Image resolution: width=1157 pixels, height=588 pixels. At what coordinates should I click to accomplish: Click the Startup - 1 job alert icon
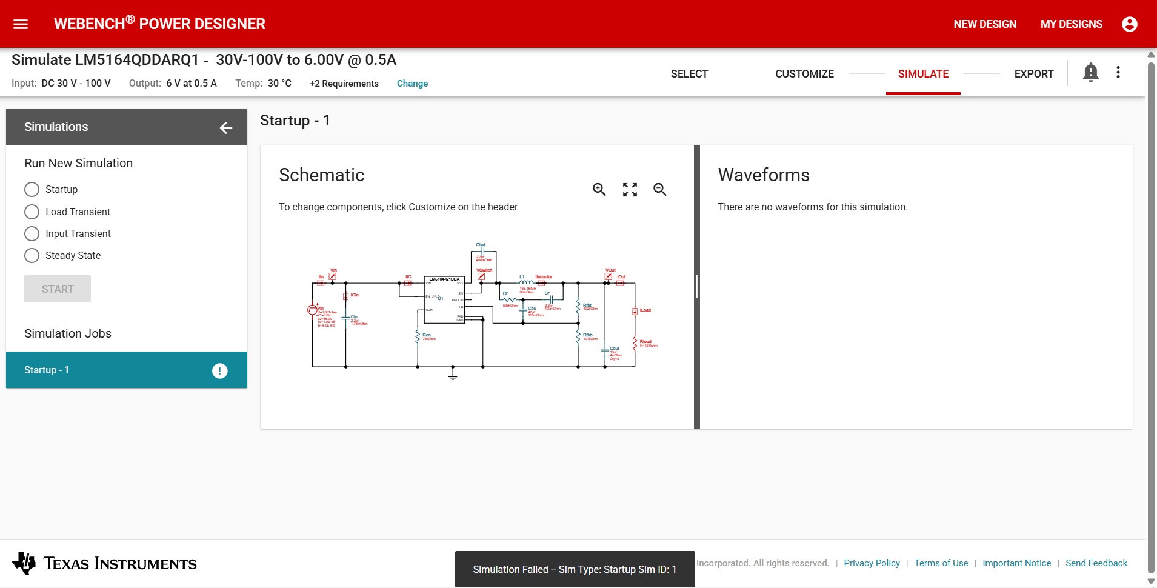pyautogui.click(x=220, y=370)
